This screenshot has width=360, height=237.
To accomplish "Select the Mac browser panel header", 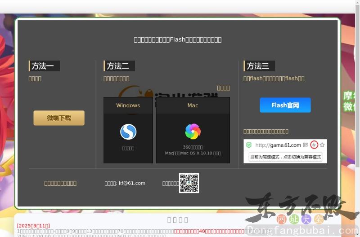I will (193, 105).
